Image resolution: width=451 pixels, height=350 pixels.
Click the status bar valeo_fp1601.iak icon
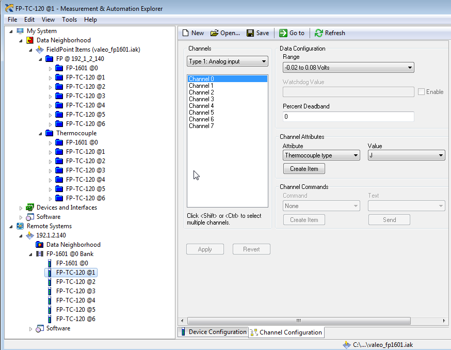coord(347,344)
